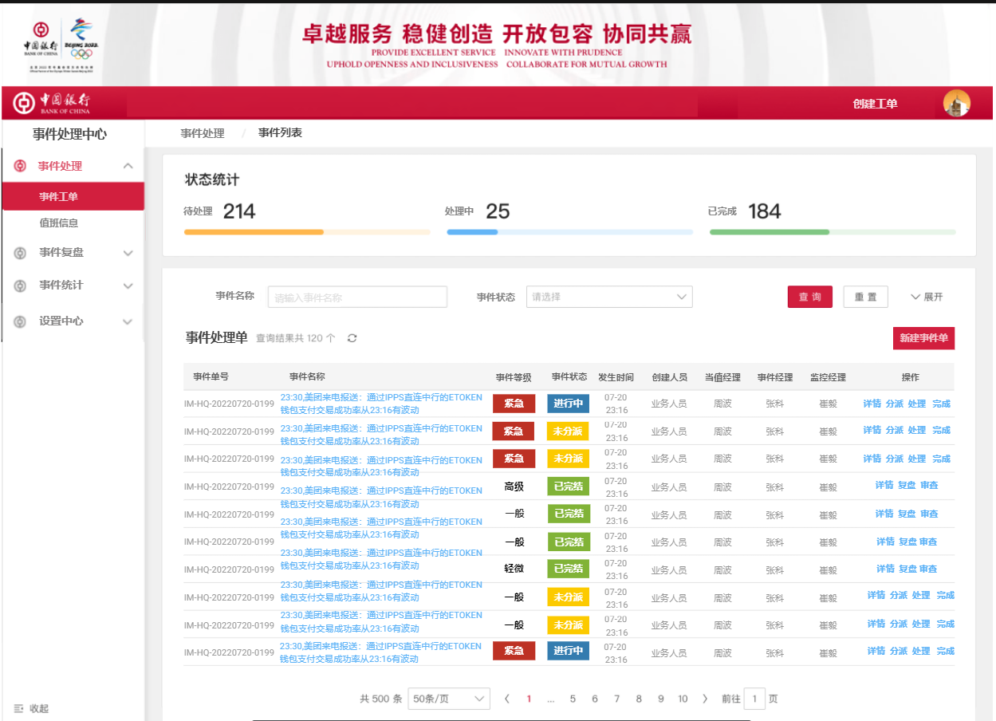Go to previous page using left arrow

(x=507, y=699)
